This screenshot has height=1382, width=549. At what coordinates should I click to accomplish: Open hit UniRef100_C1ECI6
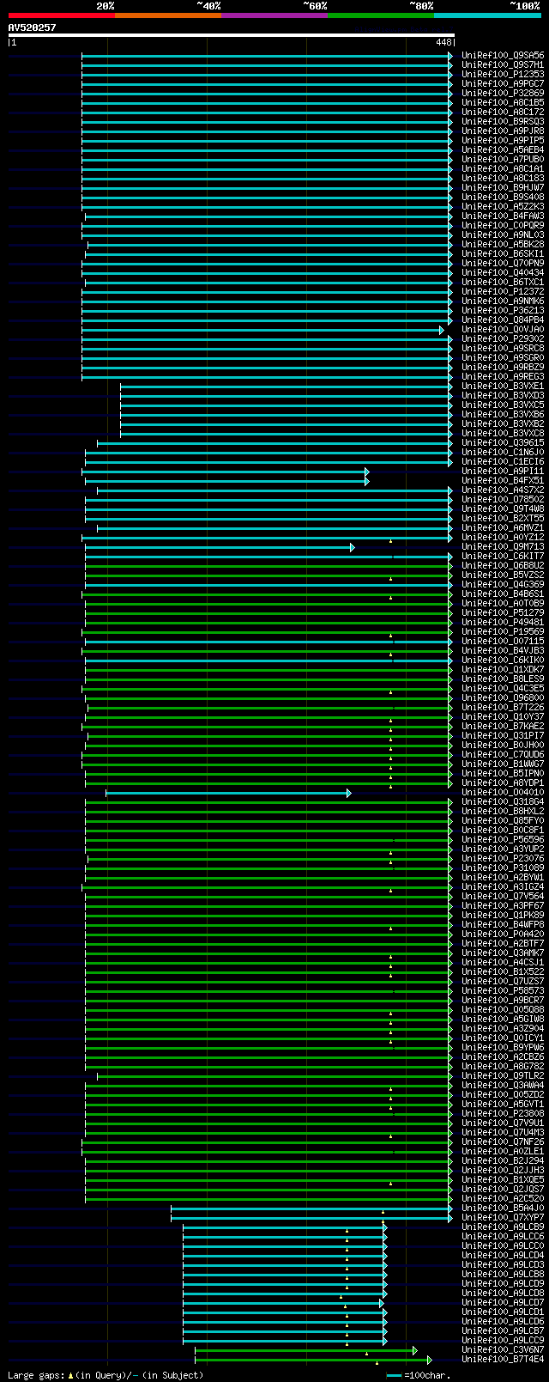[x=503, y=461]
